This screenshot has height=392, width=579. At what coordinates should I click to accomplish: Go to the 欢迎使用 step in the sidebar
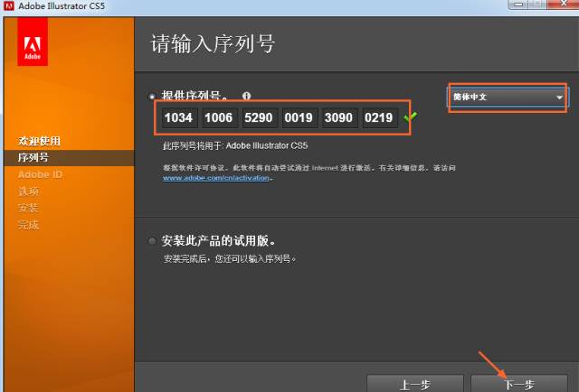39,141
